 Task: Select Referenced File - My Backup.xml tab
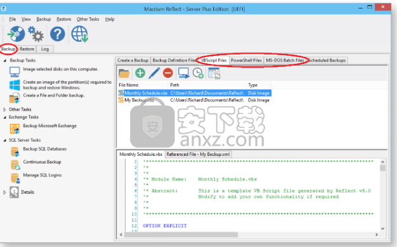[x=198, y=155]
